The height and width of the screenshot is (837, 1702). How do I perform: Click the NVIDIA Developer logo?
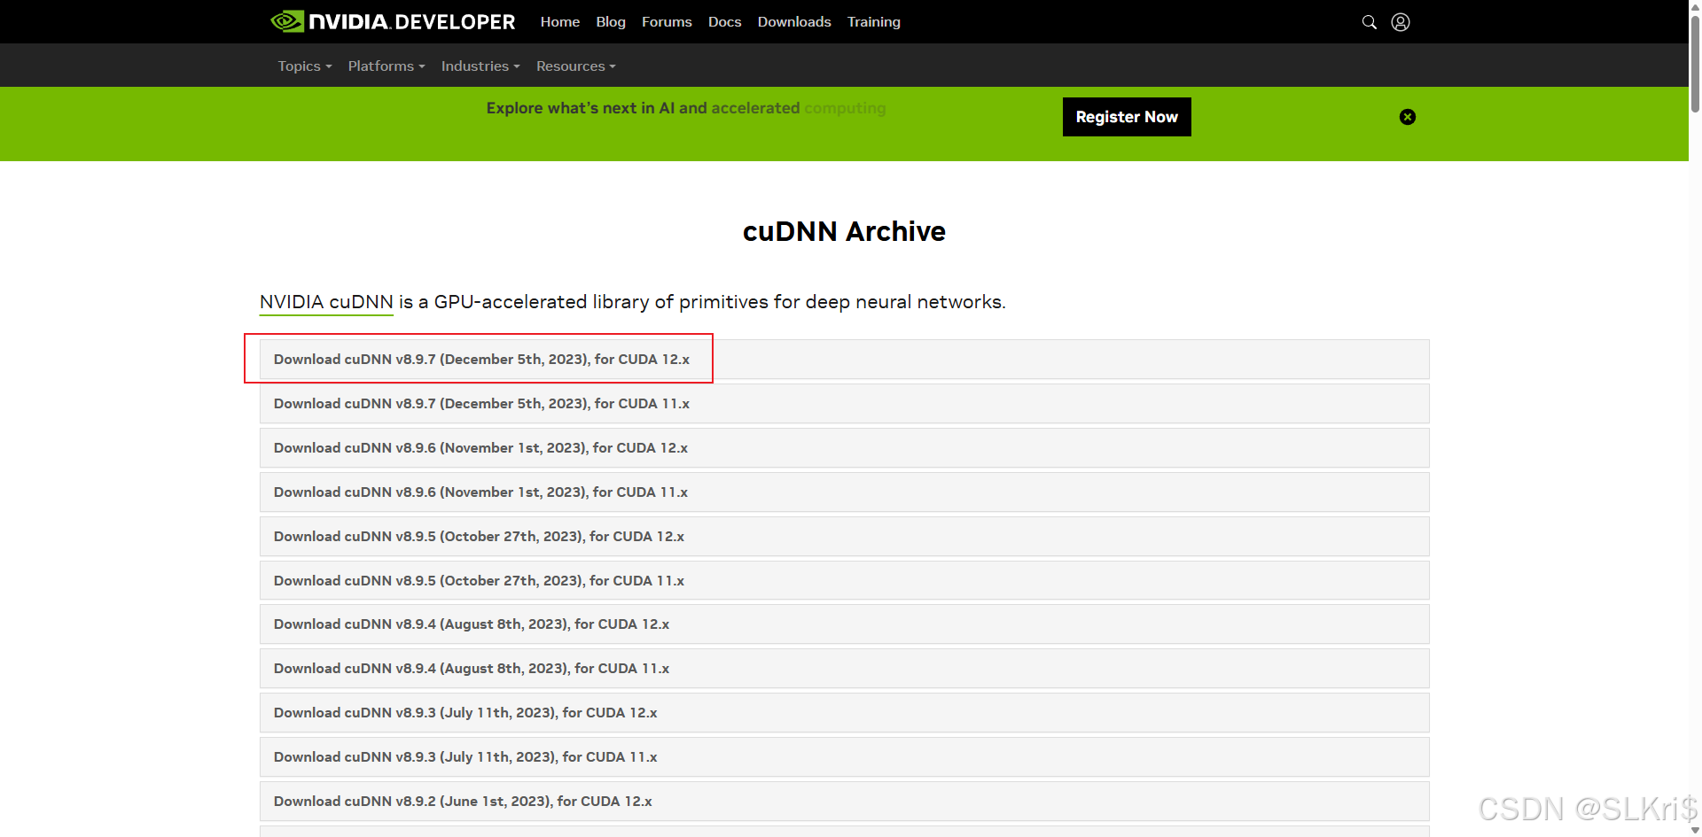point(393,21)
